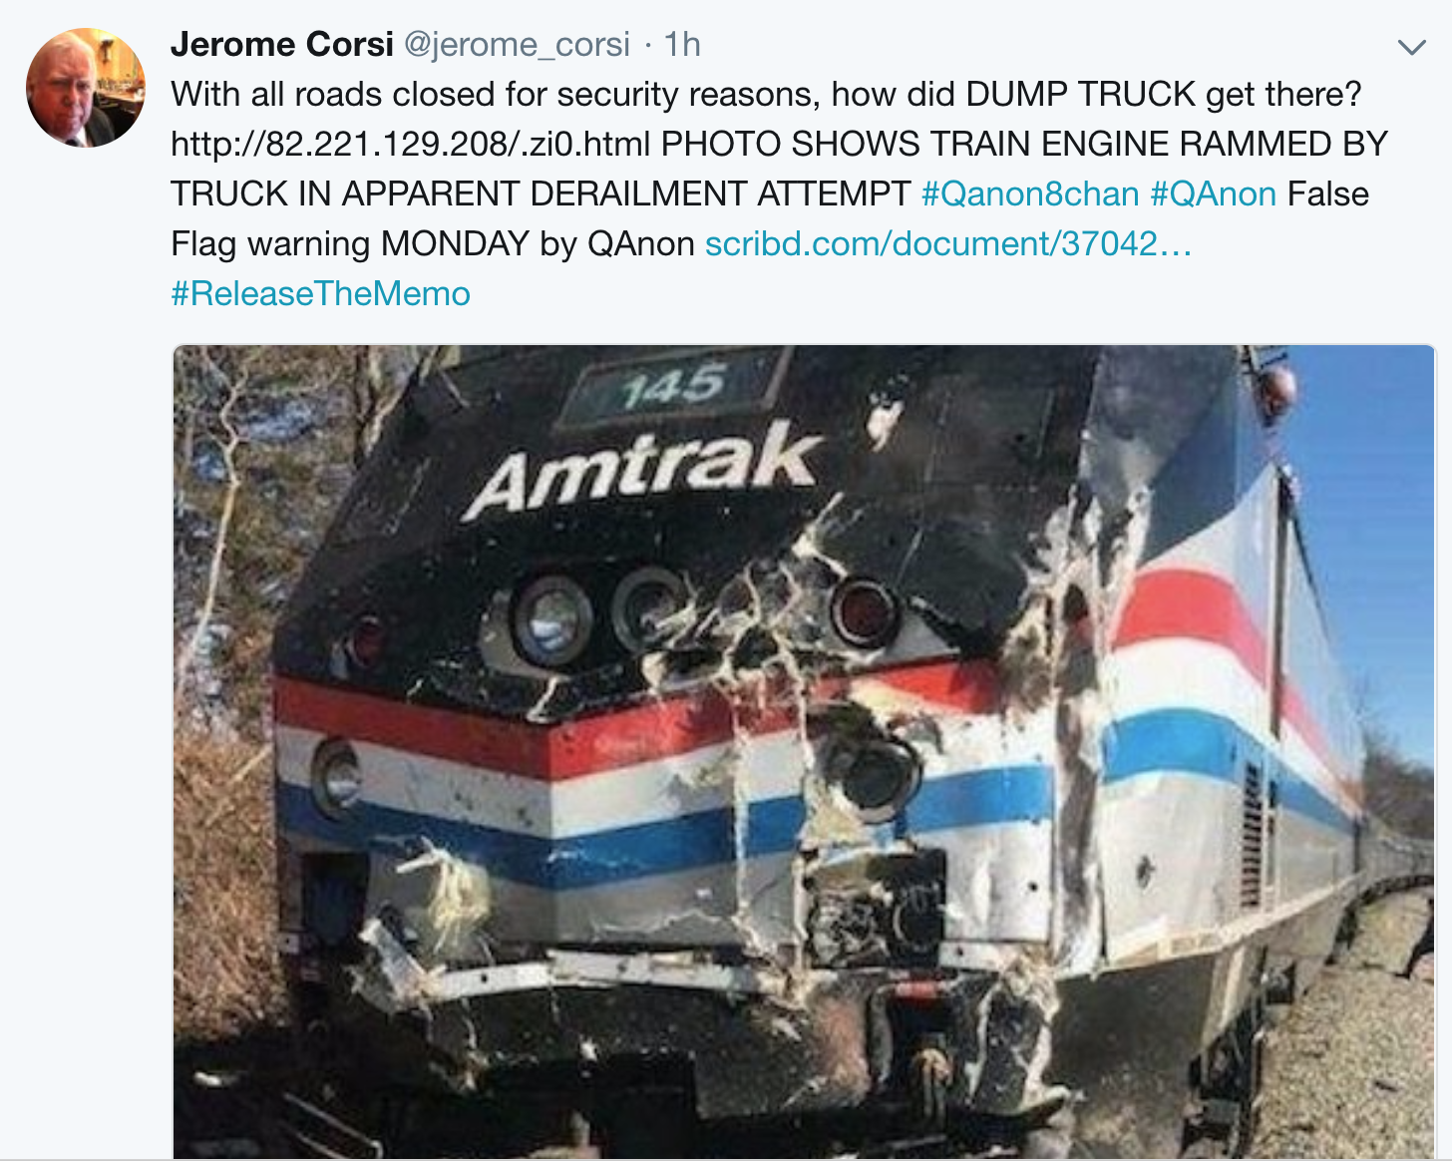View the attached Amtrak train photo

(x=804, y=752)
